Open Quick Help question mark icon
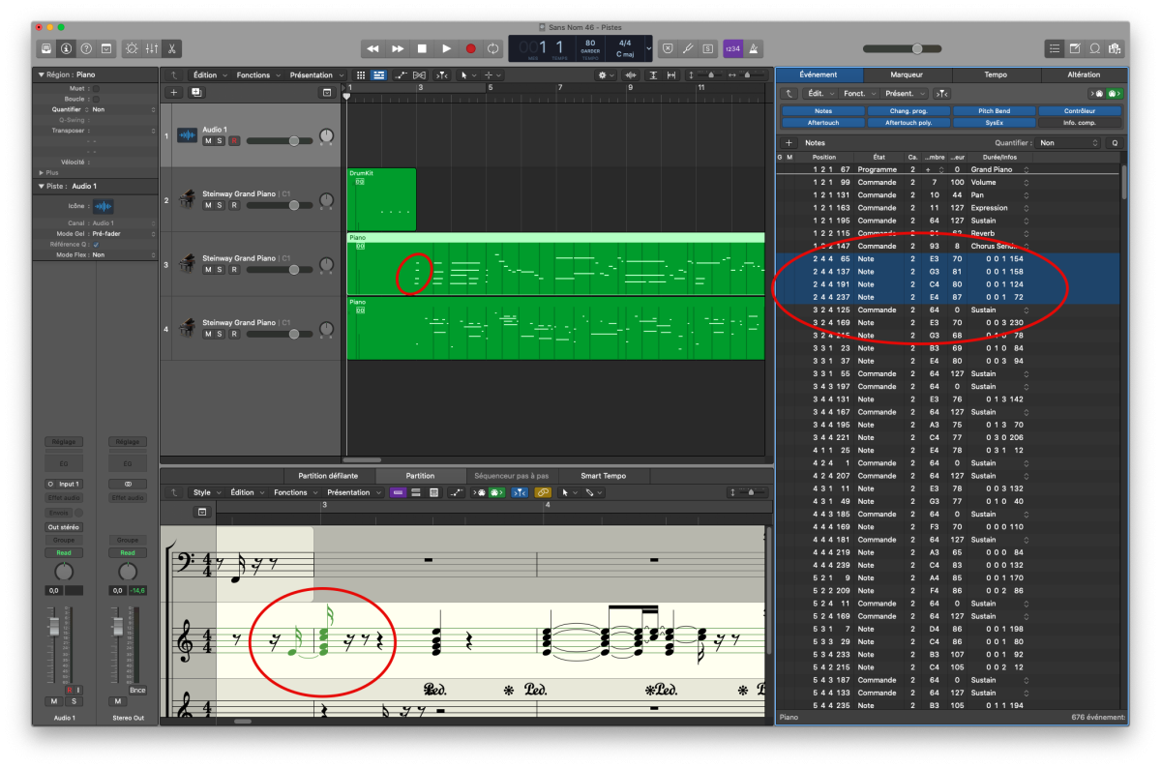This screenshot has width=1161, height=768. pyautogui.click(x=86, y=48)
